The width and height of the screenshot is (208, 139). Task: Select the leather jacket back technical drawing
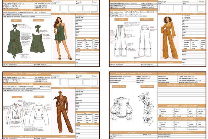(x=39, y=114)
